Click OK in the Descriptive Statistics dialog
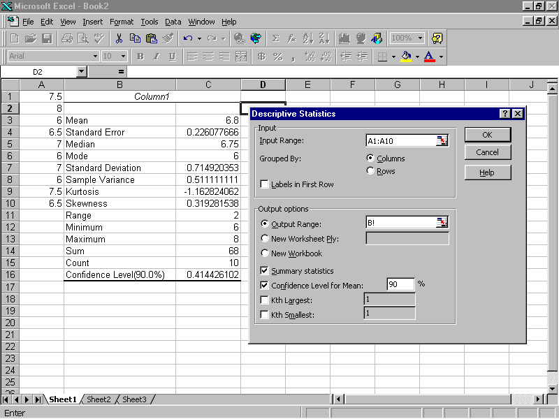559x419 pixels. (487, 134)
